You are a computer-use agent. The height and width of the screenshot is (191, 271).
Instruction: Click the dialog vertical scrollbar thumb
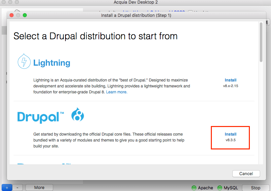click(261, 42)
